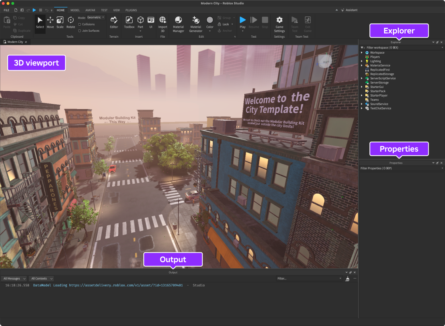Expand the Workspace tree node
This screenshot has width=445, height=326.
coord(362,53)
